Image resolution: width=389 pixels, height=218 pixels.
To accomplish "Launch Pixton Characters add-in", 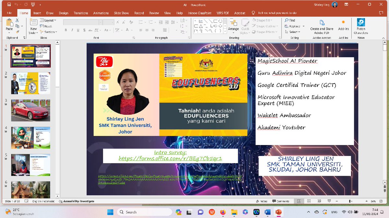I will [361, 26].
